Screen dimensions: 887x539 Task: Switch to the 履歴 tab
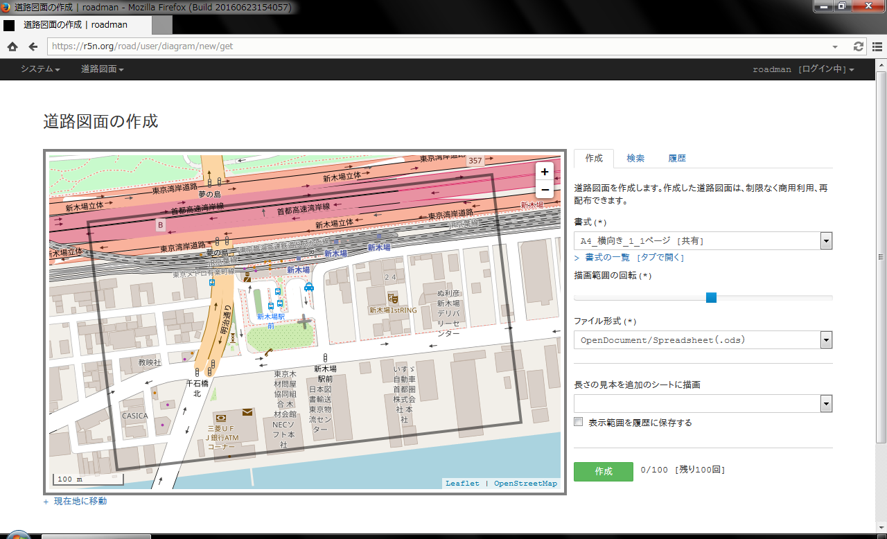(x=677, y=159)
